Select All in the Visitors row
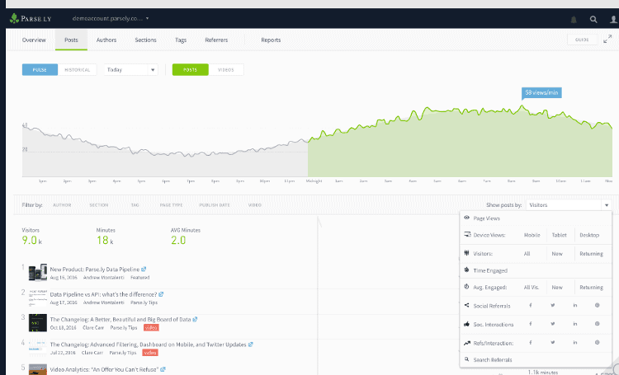This screenshot has height=375, width=619. point(527,254)
